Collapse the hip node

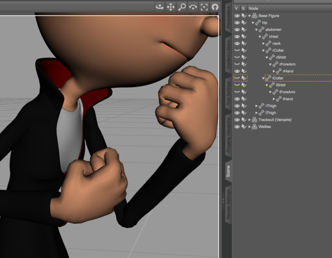(x=253, y=23)
